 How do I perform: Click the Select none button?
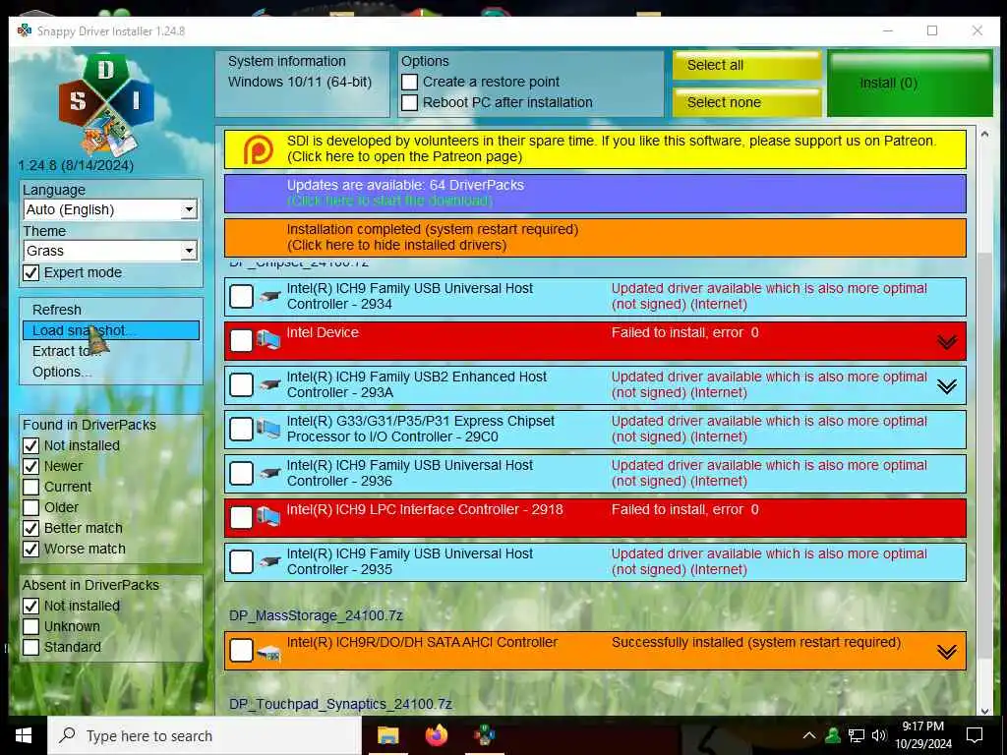tap(747, 102)
